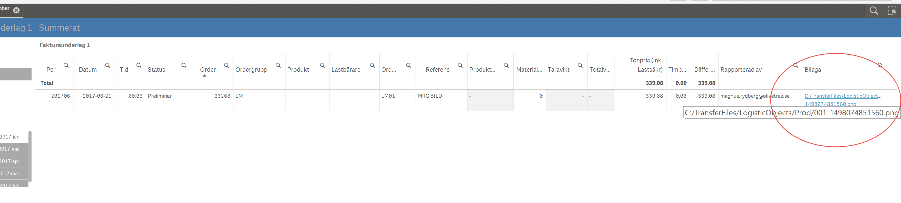This screenshot has width=901, height=203.
Task: Click the LM01 cell
Action: 388,96
